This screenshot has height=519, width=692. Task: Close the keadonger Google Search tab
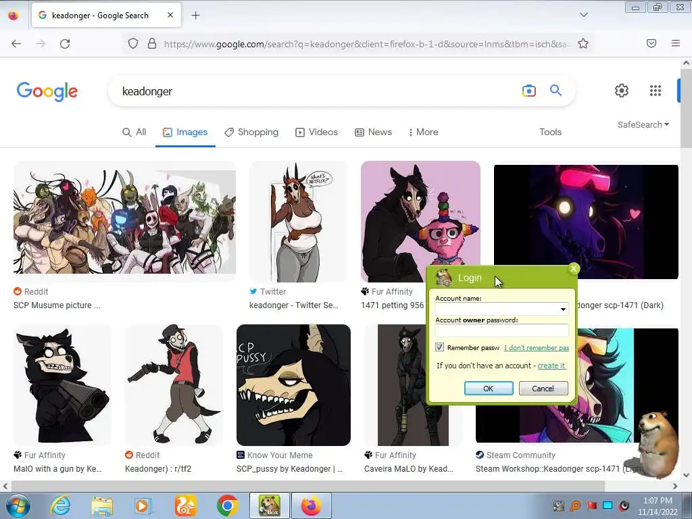coord(170,15)
